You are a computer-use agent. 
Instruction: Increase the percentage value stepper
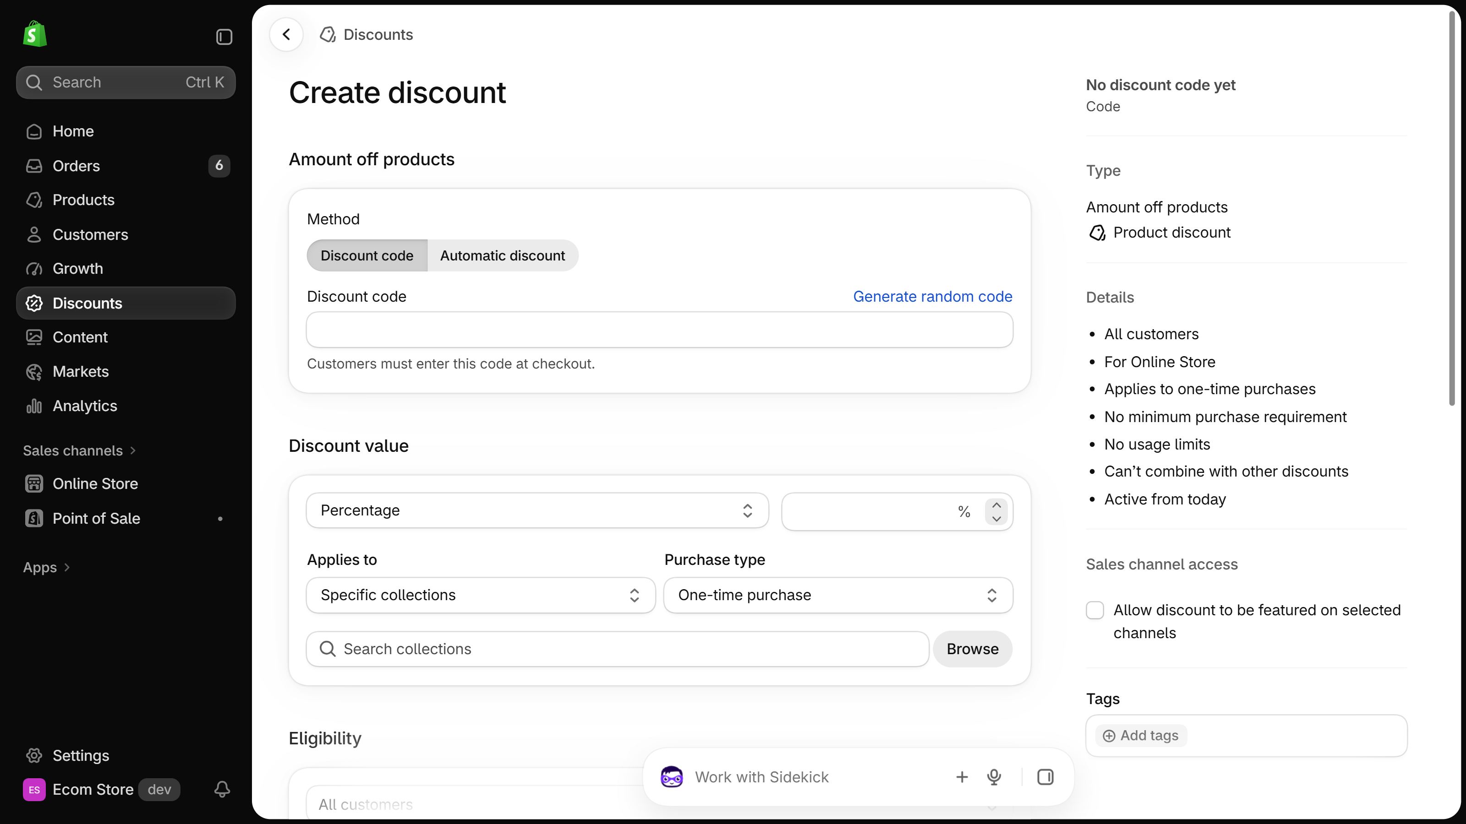pos(996,505)
